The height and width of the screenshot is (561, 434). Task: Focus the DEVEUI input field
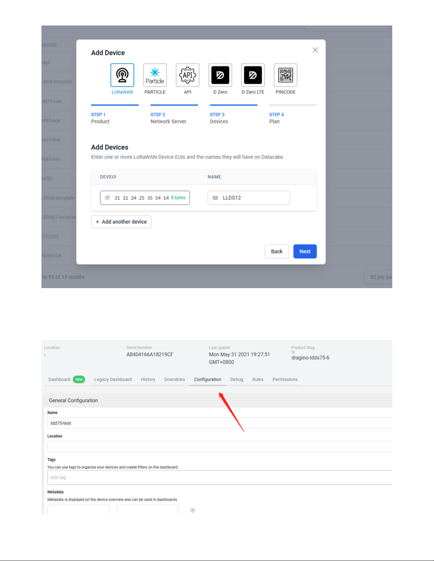click(145, 198)
